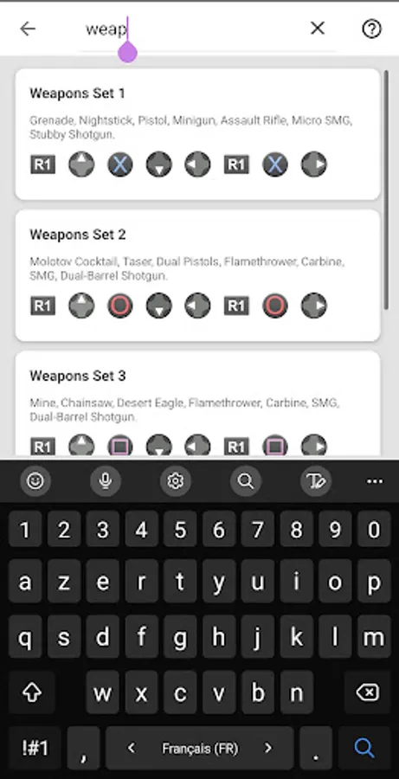Open the help question mark icon
The height and width of the screenshot is (779, 399).
point(371,29)
